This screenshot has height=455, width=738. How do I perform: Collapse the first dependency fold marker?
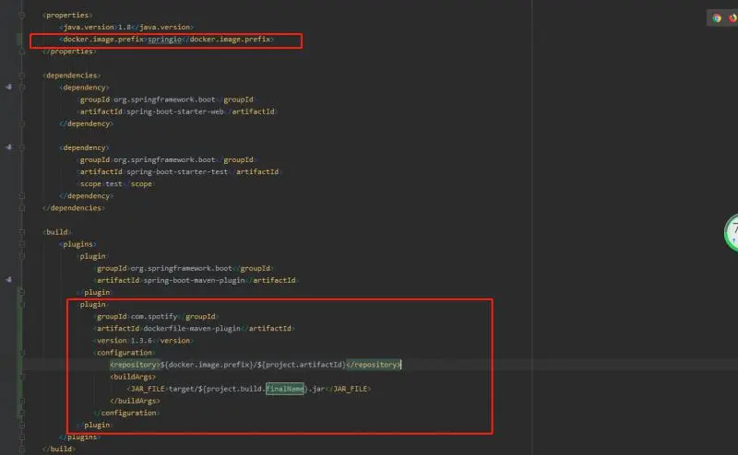click(x=21, y=87)
